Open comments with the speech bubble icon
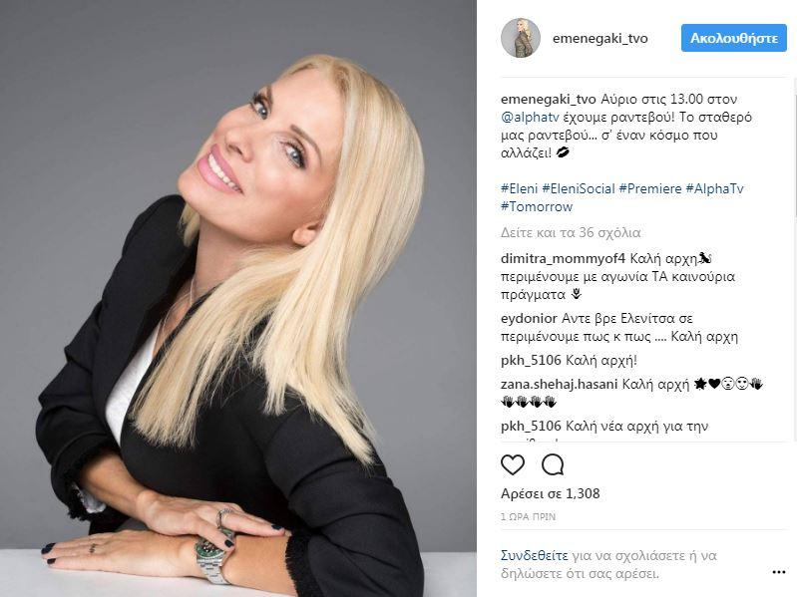 553,464
